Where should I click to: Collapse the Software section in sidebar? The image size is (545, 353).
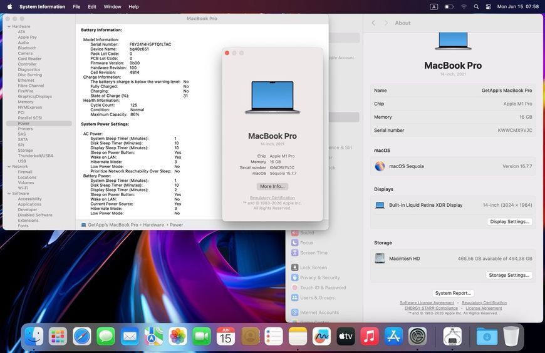pyautogui.click(x=9, y=194)
